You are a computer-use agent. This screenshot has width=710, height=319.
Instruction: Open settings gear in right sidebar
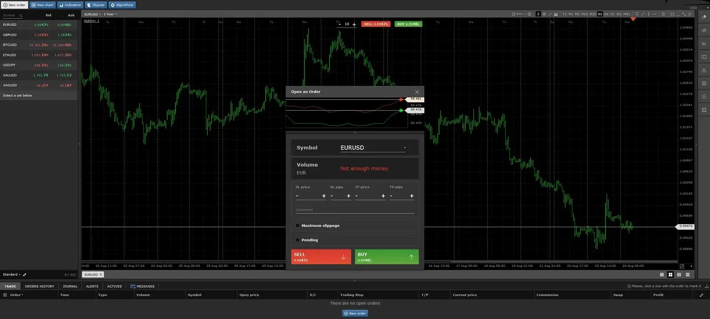704,83
